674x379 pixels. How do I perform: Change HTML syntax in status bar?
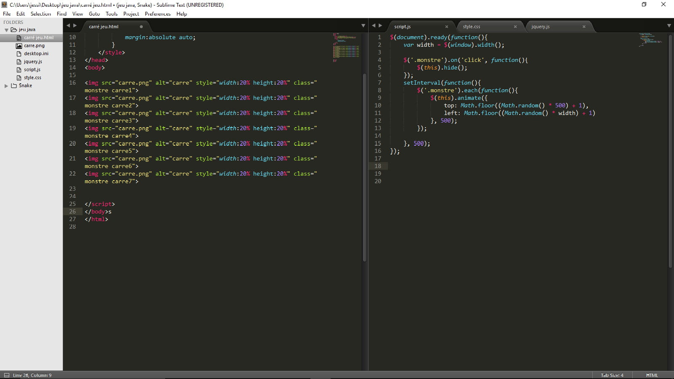pyautogui.click(x=652, y=375)
